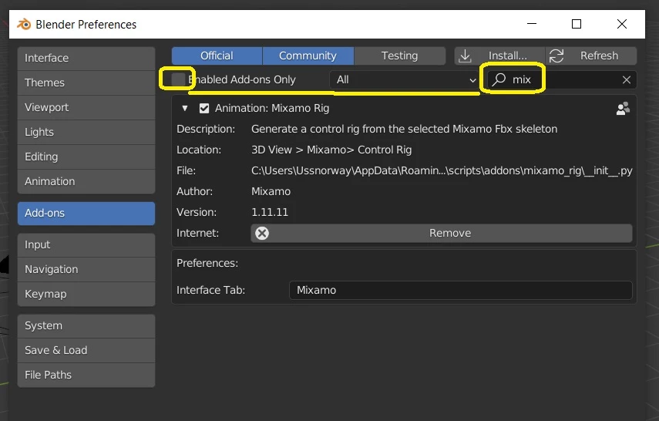Open the Save & Load preferences section
The width and height of the screenshot is (659, 421).
point(86,350)
